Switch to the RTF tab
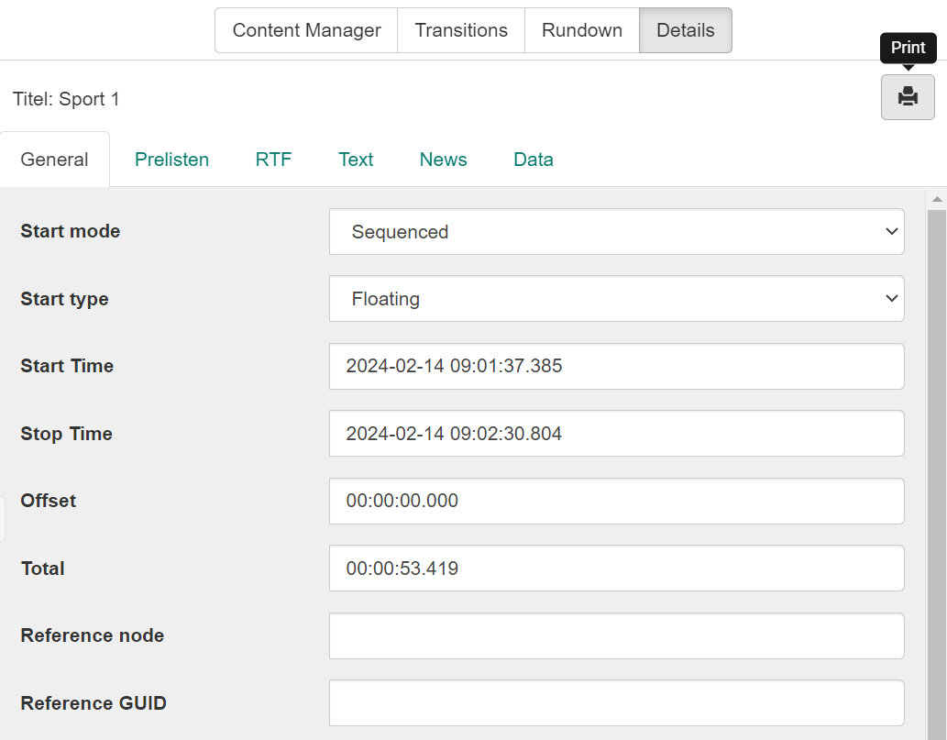Viewport: 947px width, 740px height. coord(273,160)
